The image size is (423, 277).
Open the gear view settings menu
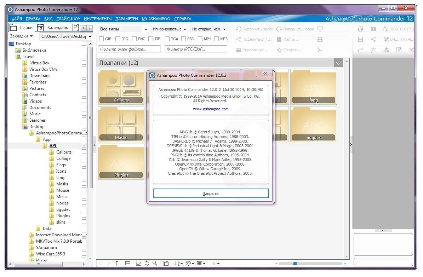[x=190, y=263]
